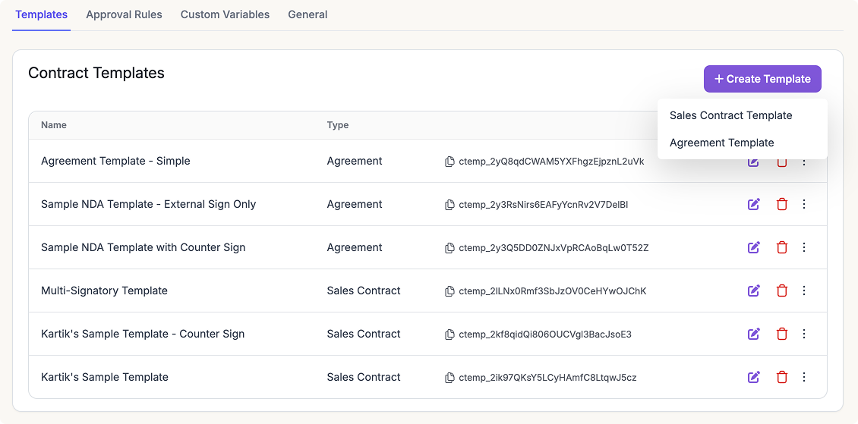Copy Multi-Signatory Template ID
The height and width of the screenshot is (424, 858).
(x=450, y=291)
